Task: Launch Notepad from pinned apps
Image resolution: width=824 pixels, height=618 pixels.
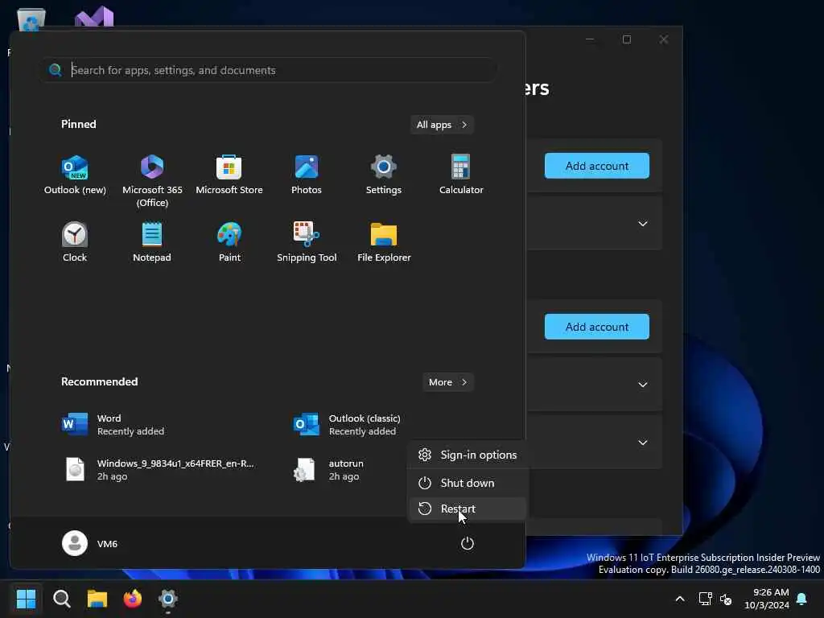Action: (x=152, y=242)
